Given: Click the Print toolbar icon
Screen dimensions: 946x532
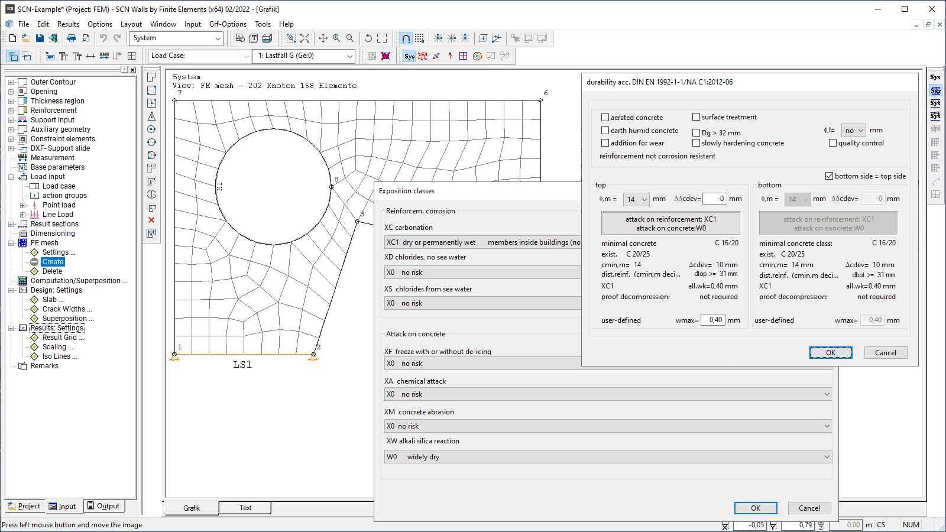Looking at the screenshot, I should [x=72, y=38].
